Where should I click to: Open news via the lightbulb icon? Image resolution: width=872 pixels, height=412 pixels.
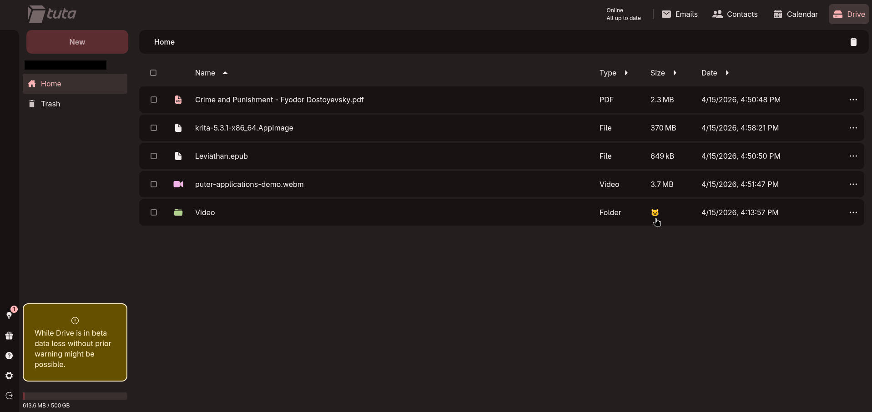9,317
